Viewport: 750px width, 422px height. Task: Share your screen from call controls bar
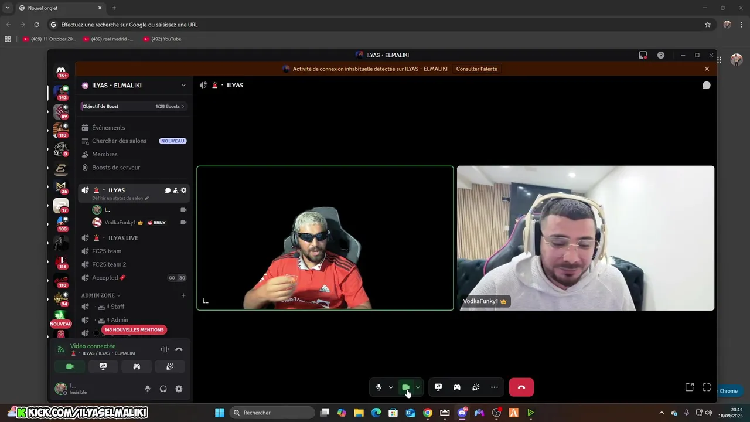pyautogui.click(x=438, y=387)
